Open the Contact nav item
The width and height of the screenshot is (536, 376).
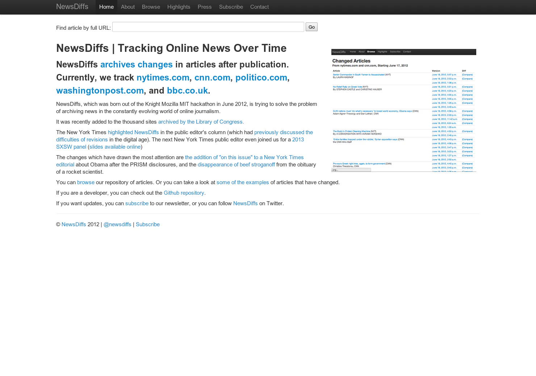pyautogui.click(x=259, y=7)
